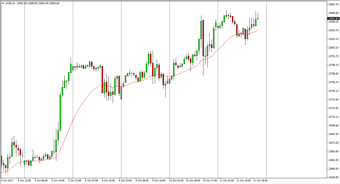Image resolution: width=340 pixels, height=184 pixels.
Task: Click the US30,H1 symbol label
Action: coord(10,3)
